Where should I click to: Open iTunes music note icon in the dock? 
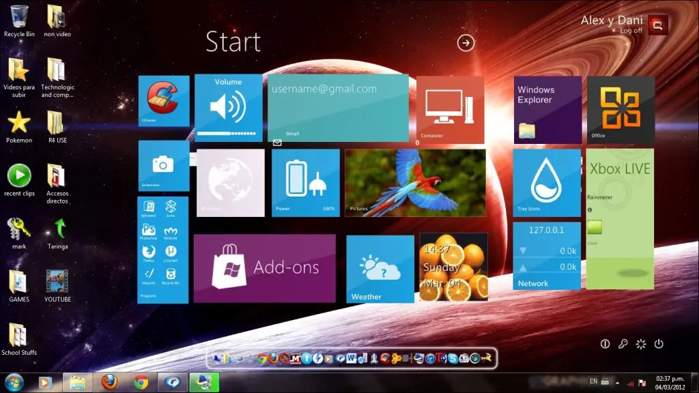click(430, 358)
